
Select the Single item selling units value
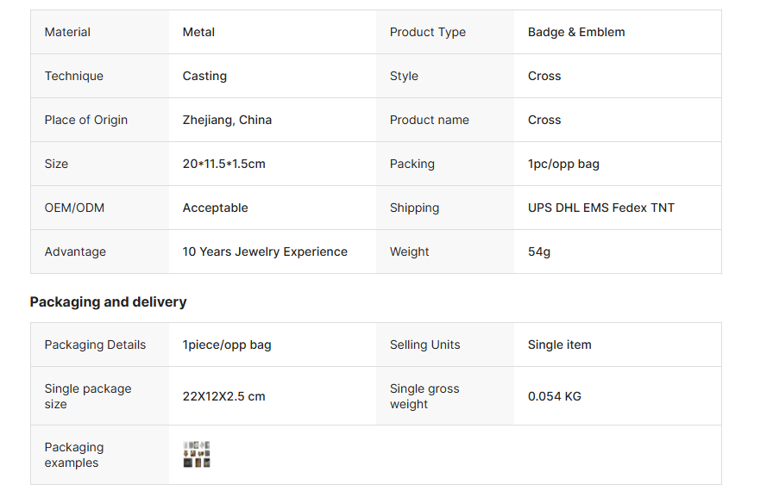point(559,345)
